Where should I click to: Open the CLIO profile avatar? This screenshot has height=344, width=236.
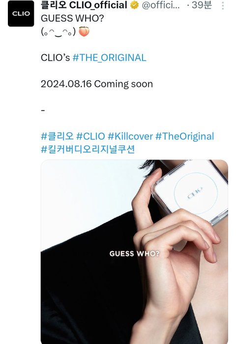point(21,14)
